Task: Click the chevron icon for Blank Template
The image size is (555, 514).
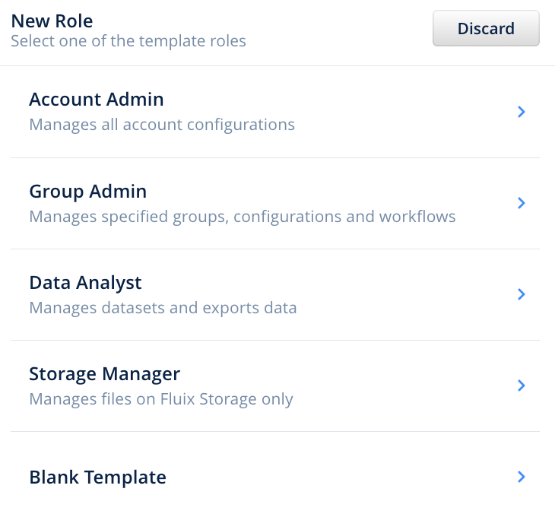Action: [522, 477]
